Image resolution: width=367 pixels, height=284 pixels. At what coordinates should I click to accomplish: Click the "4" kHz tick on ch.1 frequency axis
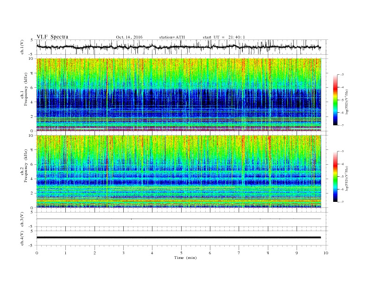pyautogui.click(x=32, y=102)
